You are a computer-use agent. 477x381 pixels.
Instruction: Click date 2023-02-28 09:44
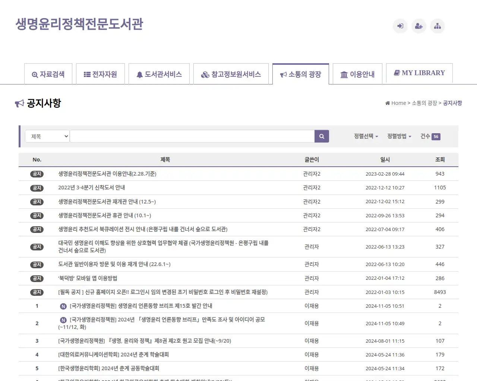click(385, 174)
